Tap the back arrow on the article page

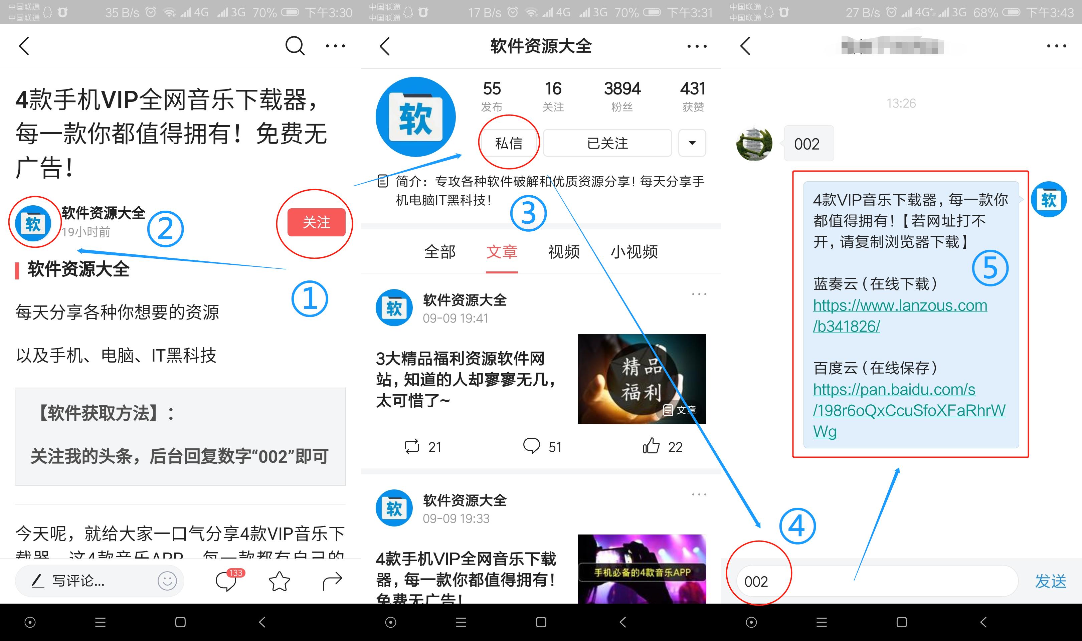pyautogui.click(x=24, y=45)
